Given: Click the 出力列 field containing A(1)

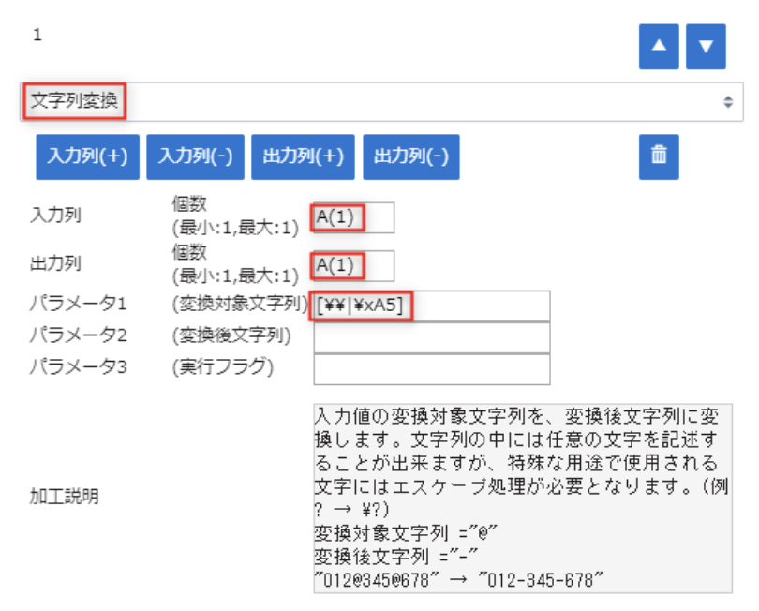Looking at the screenshot, I should pyautogui.click(x=353, y=265).
